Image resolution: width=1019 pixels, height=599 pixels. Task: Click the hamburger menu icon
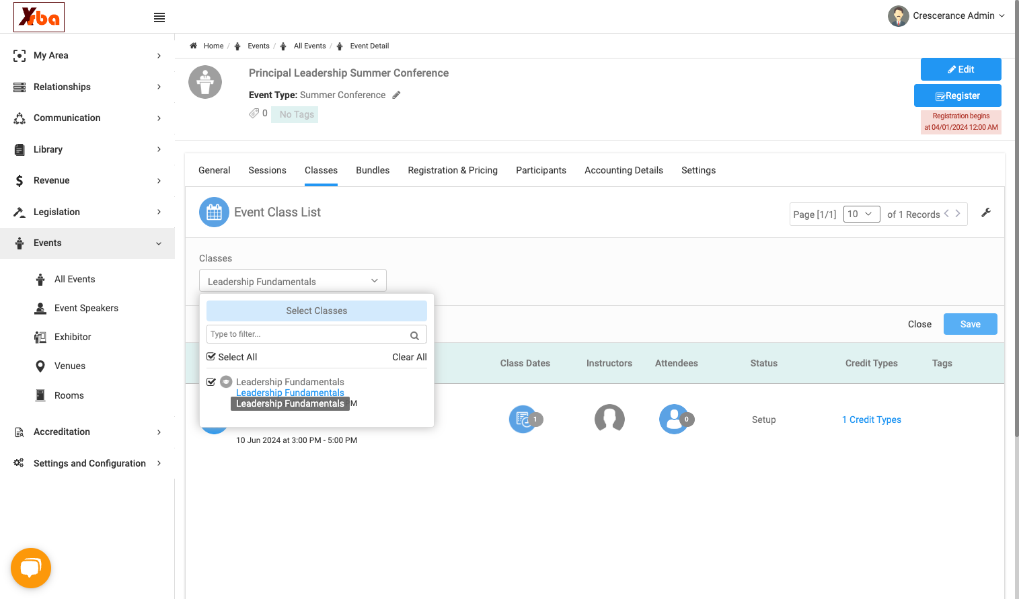[159, 17]
